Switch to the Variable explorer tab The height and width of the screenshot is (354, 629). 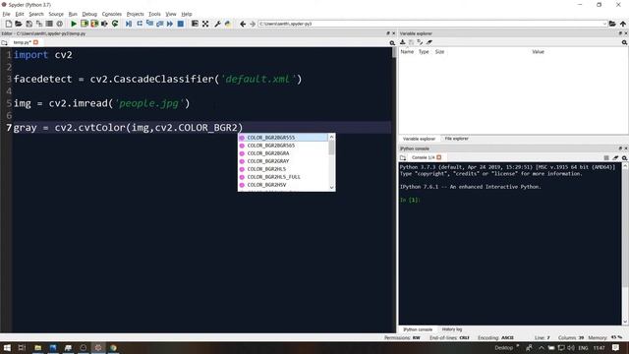click(419, 139)
